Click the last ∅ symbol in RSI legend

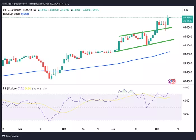click(x=46, y=88)
